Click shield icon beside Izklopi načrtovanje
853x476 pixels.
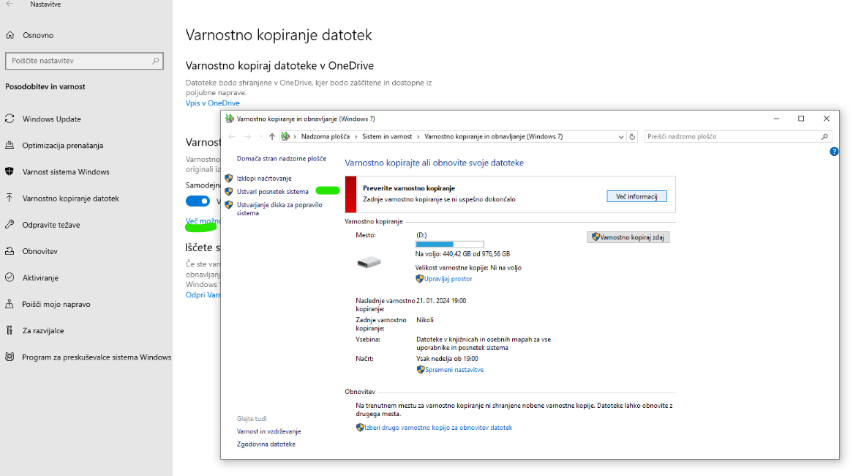pos(229,179)
